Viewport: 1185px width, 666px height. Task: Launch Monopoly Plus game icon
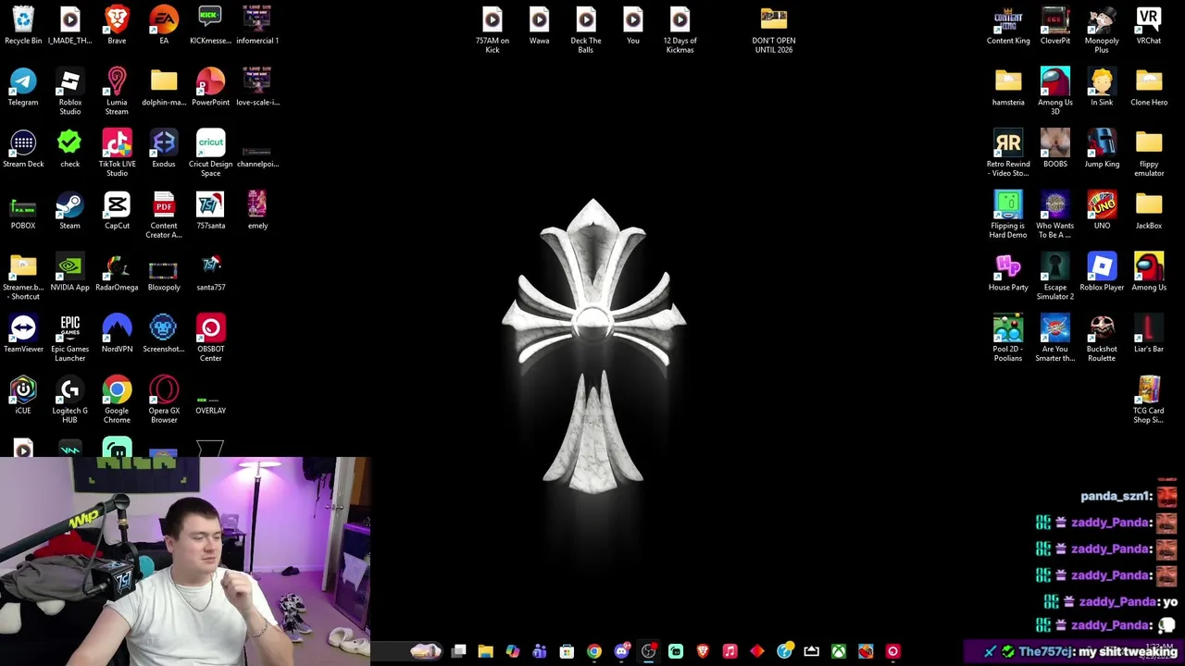[x=1102, y=30]
